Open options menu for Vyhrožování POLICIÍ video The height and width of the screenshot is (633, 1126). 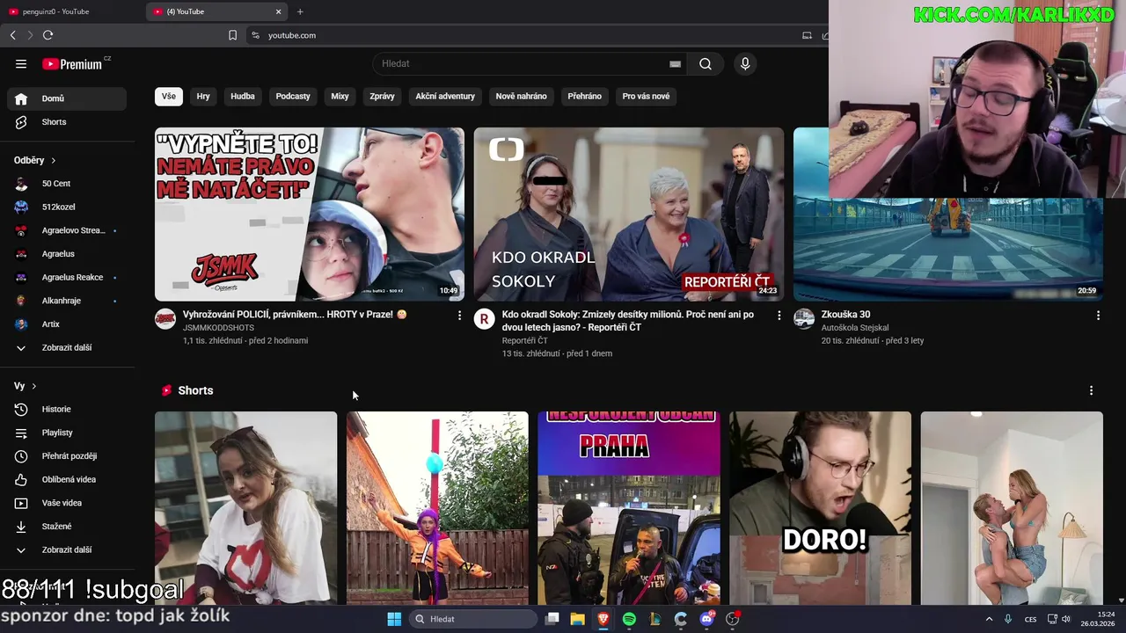[x=459, y=315]
